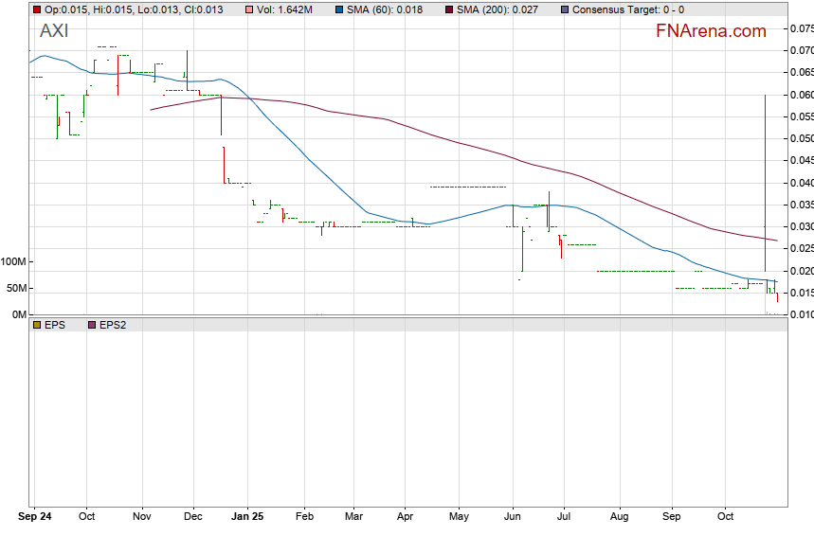
Task: Click the AXI ticker symbol label
Action: (x=54, y=31)
